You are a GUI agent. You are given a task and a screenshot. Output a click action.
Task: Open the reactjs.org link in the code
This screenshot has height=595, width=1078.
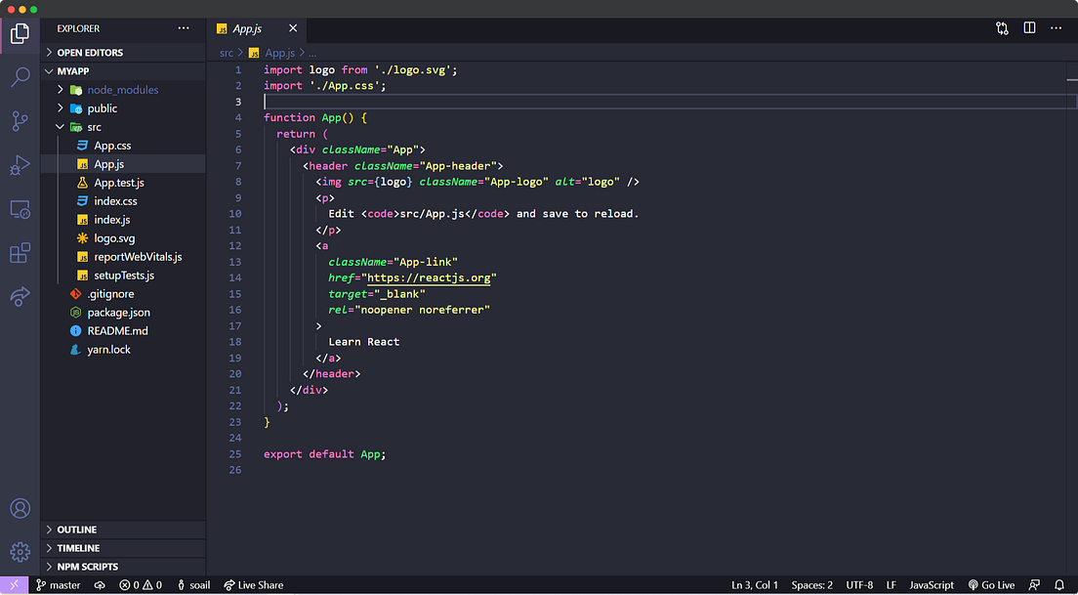tap(430, 277)
